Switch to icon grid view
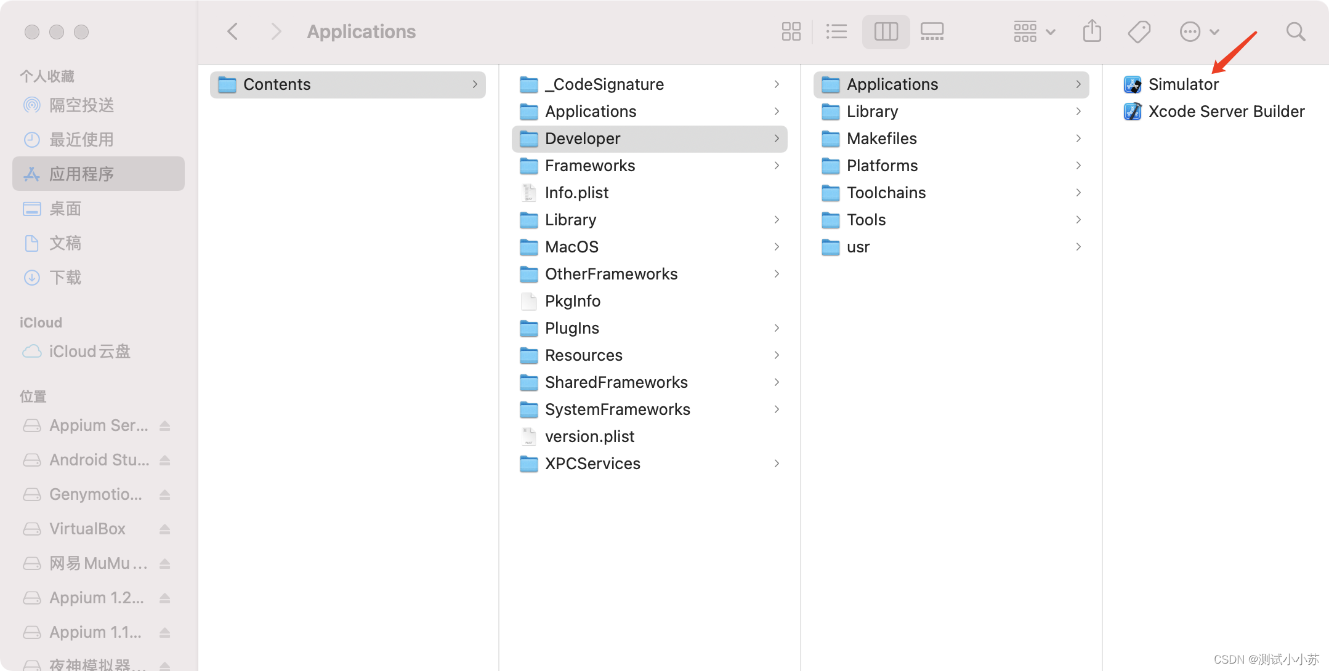The height and width of the screenshot is (671, 1329). 791,31
